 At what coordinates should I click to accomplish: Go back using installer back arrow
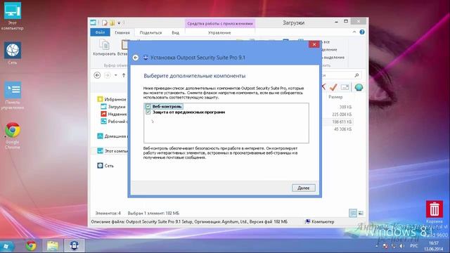(x=136, y=58)
